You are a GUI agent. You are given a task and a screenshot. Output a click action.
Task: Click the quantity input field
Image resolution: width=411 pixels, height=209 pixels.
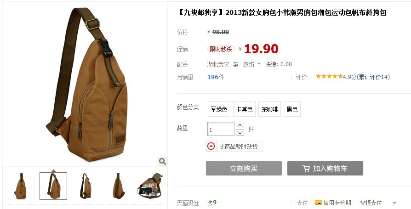pos(221,129)
